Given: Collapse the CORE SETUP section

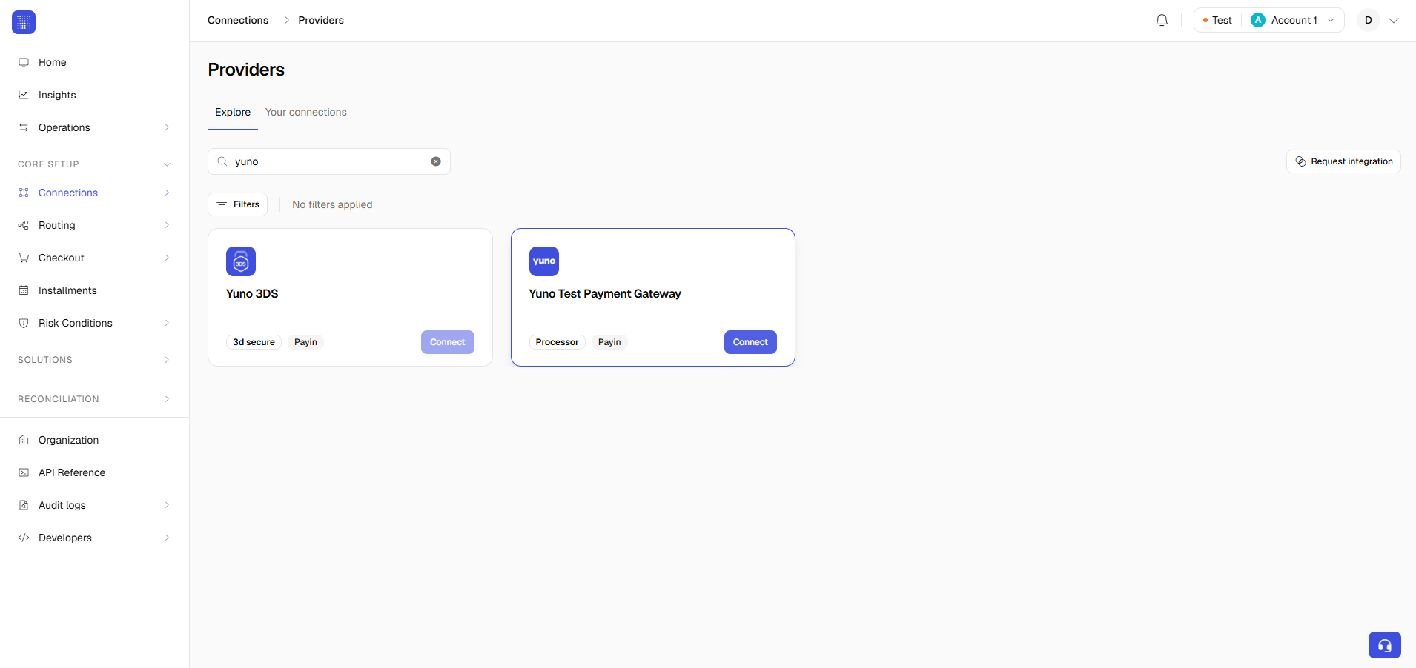Looking at the screenshot, I should tap(167, 164).
